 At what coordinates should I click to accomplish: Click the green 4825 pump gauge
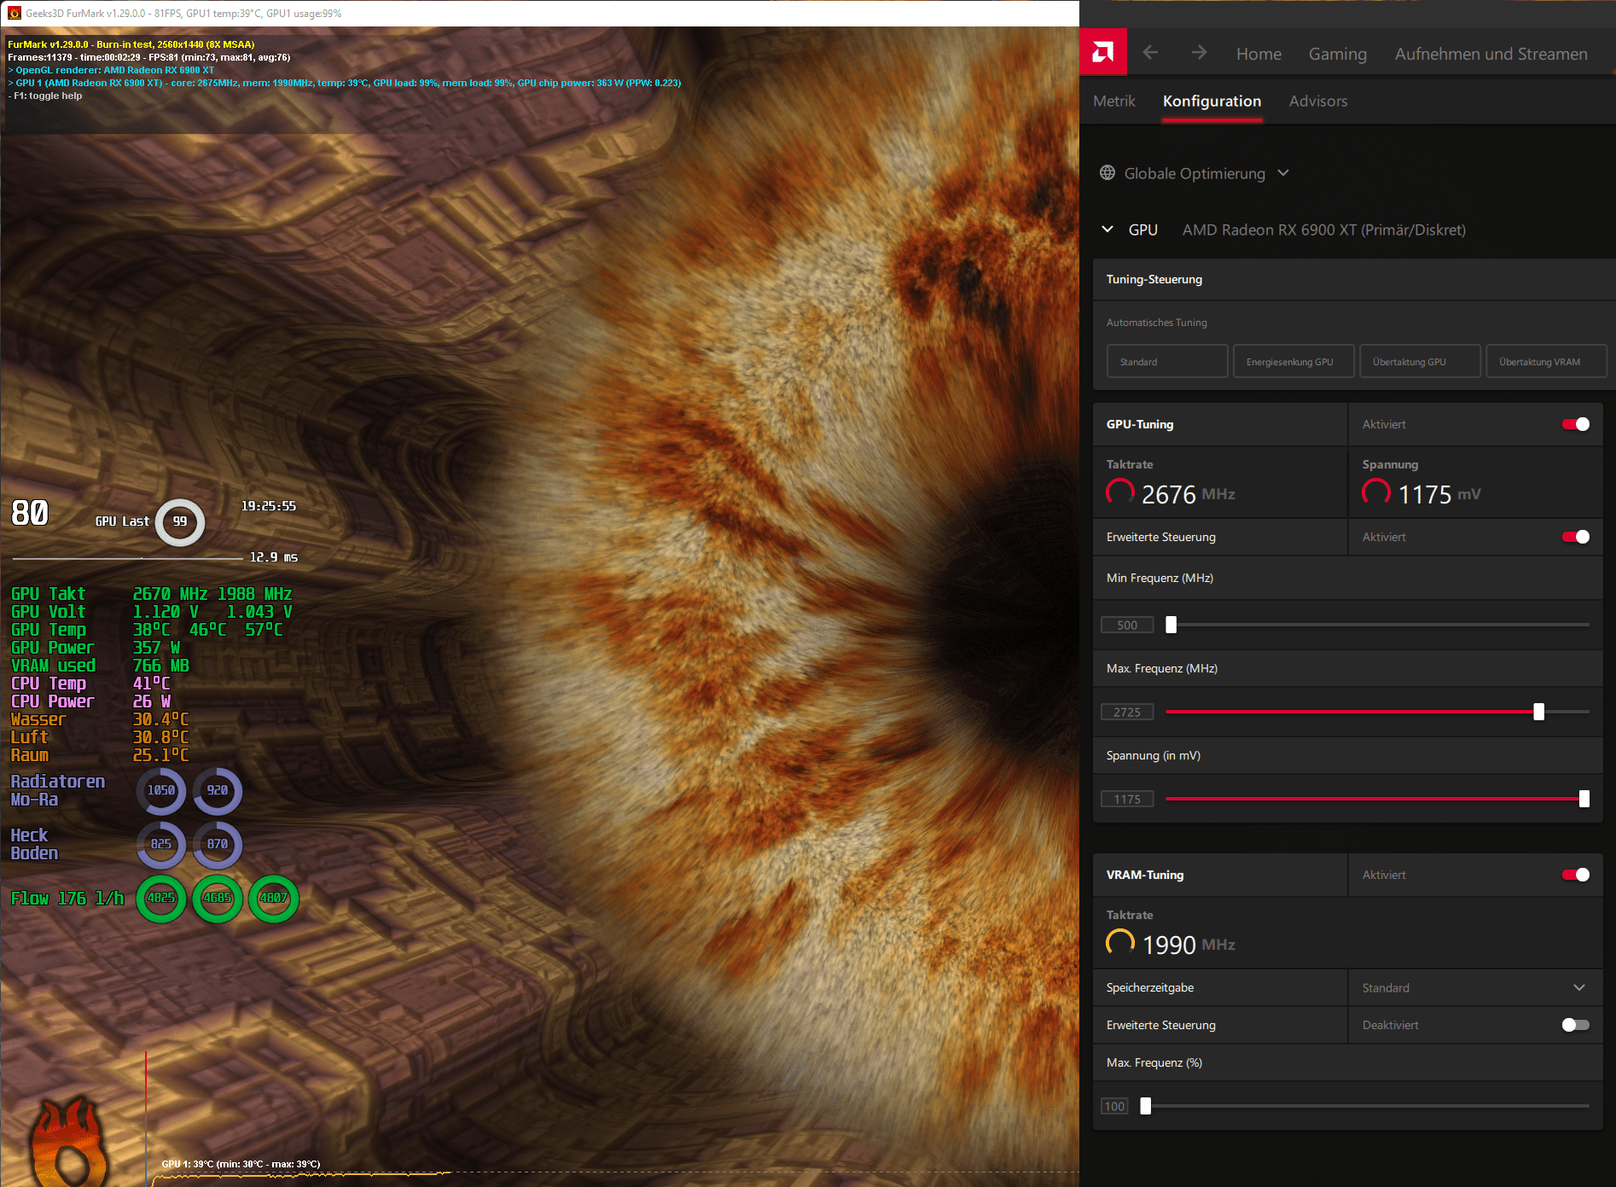[x=161, y=899]
